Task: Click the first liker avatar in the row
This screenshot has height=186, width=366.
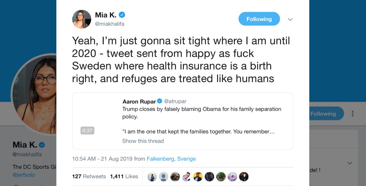Action: pos(152,177)
